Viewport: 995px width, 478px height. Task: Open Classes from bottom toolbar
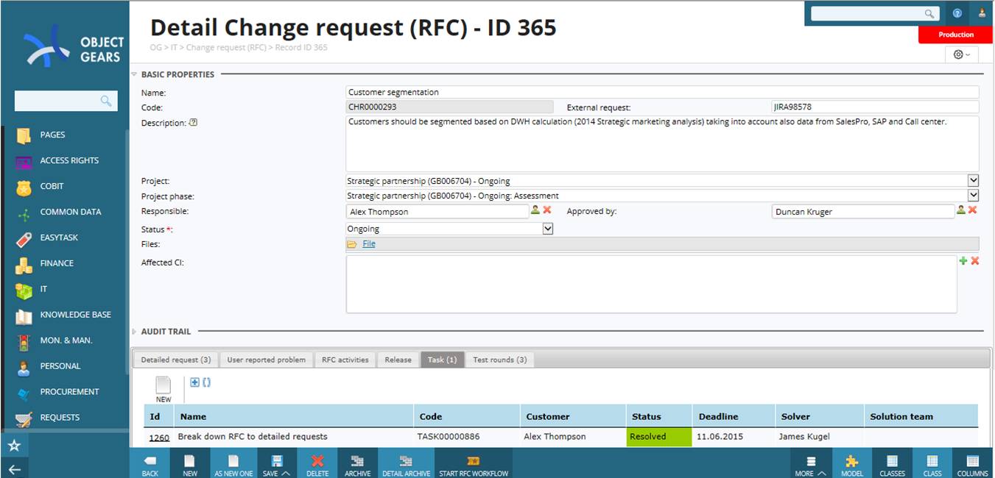click(892, 465)
